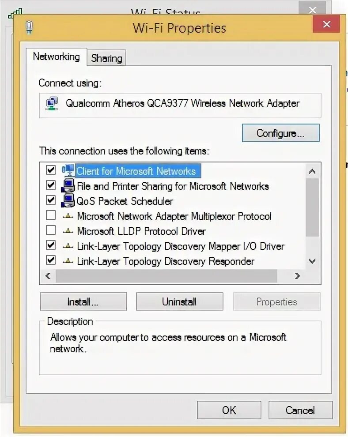Image resolution: width=348 pixels, height=437 pixels.
Task: Click the list scroll up arrow
Action: click(312, 171)
